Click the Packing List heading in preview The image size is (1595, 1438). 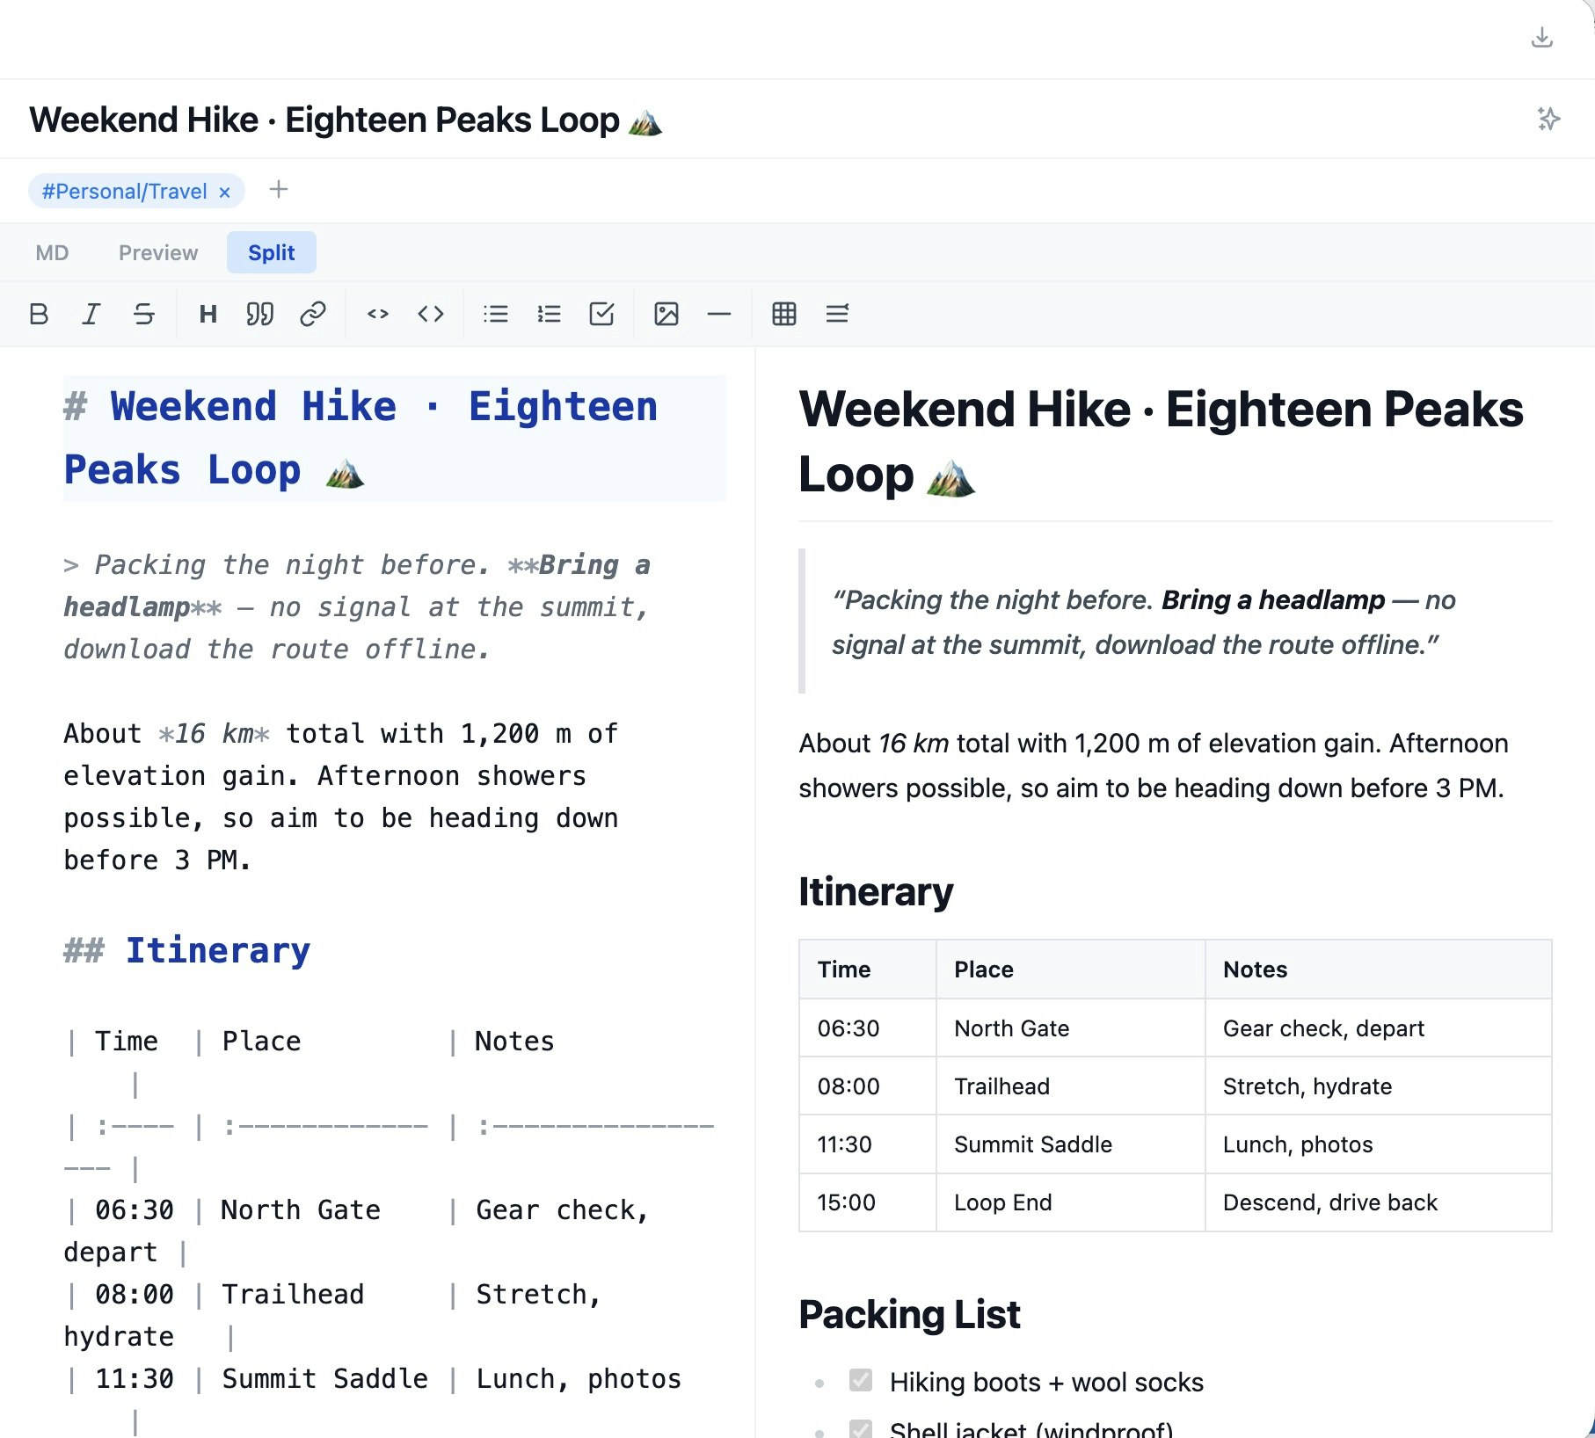(x=909, y=1315)
